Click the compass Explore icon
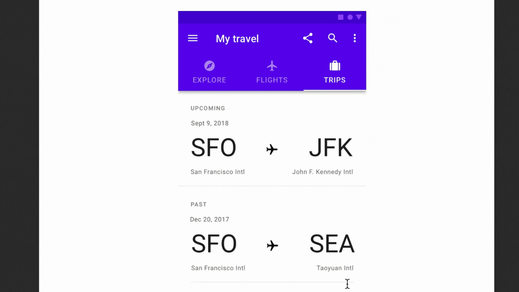Screen dimensions: 519x292 (209, 66)
